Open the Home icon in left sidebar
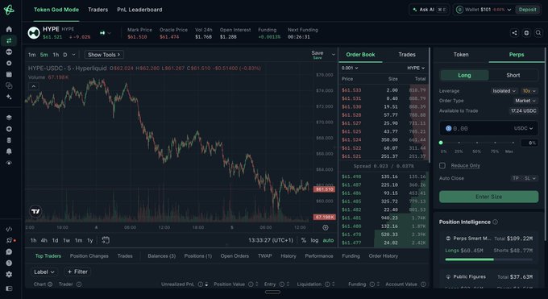The width and height of the screenshot is (548, 299). pos(9,29)
